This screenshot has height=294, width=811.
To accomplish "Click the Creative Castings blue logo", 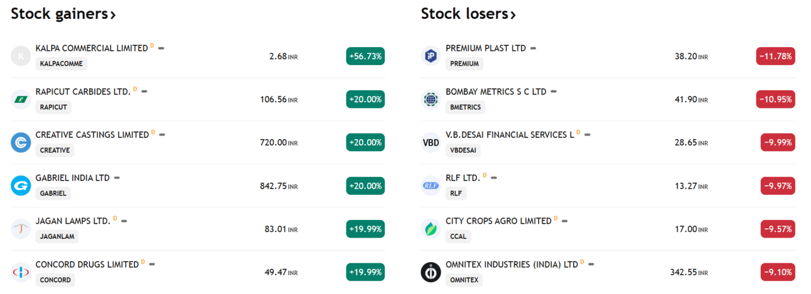I will pos(21,142).
